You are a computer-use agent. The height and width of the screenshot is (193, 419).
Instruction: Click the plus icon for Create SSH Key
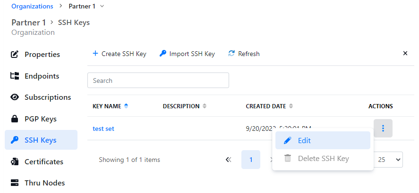95,54
